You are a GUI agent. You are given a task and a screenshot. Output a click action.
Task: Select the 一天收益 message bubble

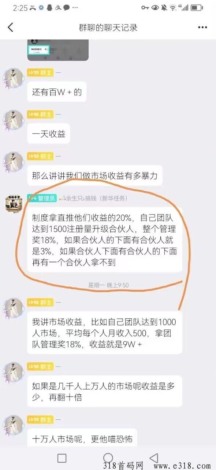(48, 134)
